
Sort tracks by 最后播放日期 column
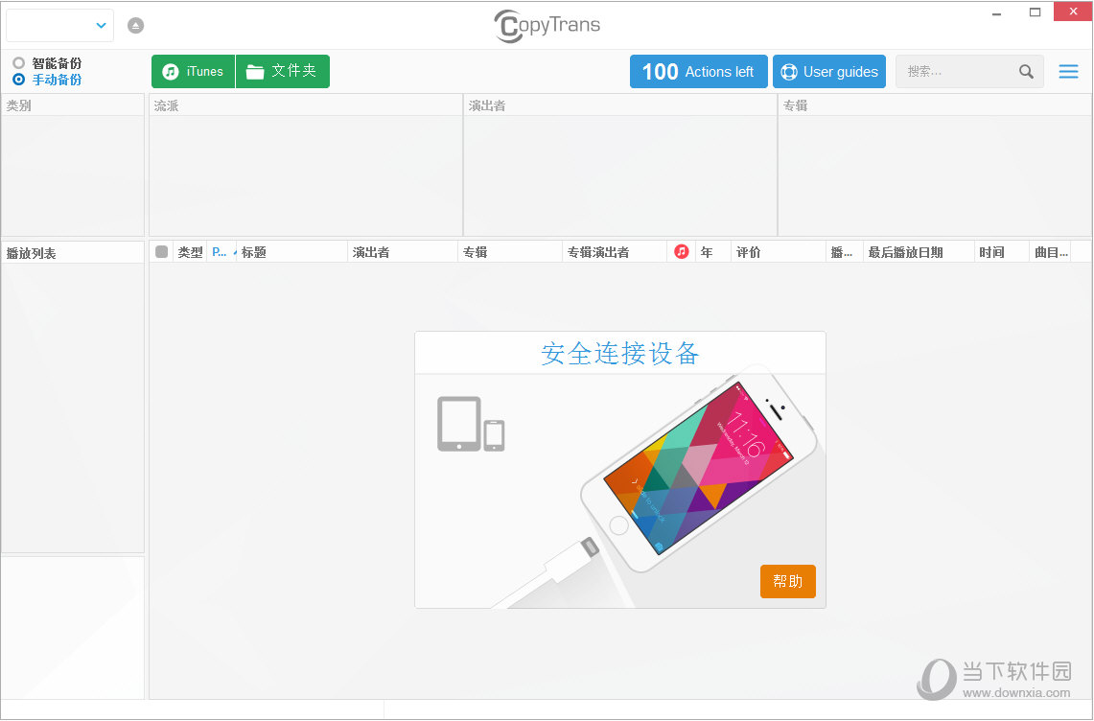point(919,252)
